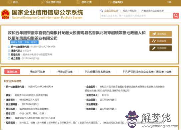The width and height of the screenshot is (181, 130).
Task: Click the 企业名称 value in license section
Action: [x=125, y=89]
